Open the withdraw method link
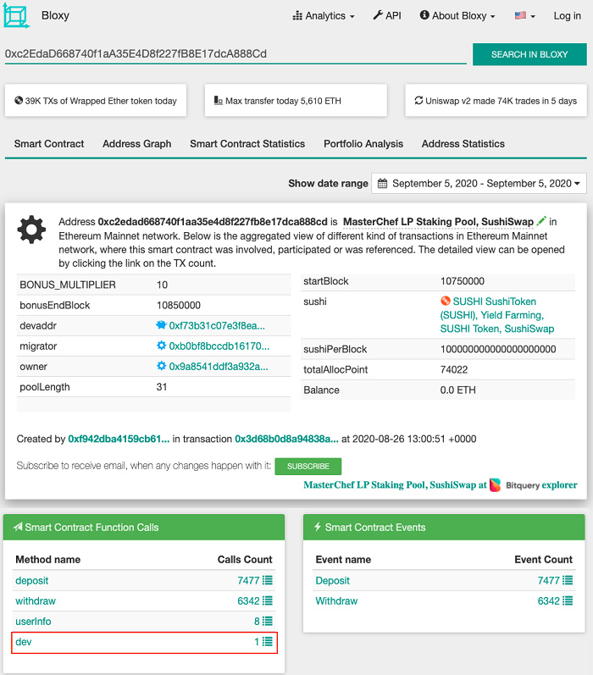This screenshot has width=593, height=675. 36,601
